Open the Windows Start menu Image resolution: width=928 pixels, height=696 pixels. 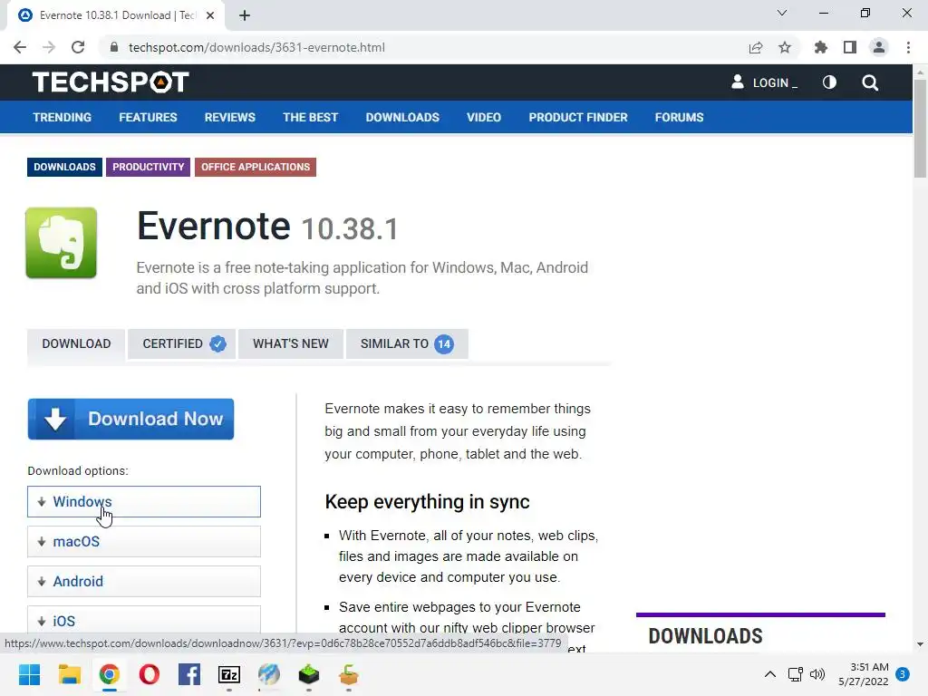pos(29,674)
